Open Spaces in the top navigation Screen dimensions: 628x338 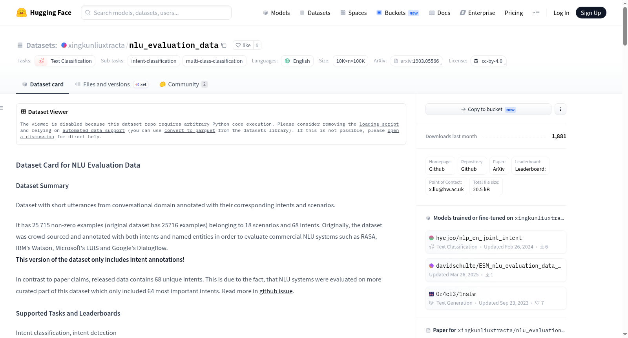click(x=354, y=13)
